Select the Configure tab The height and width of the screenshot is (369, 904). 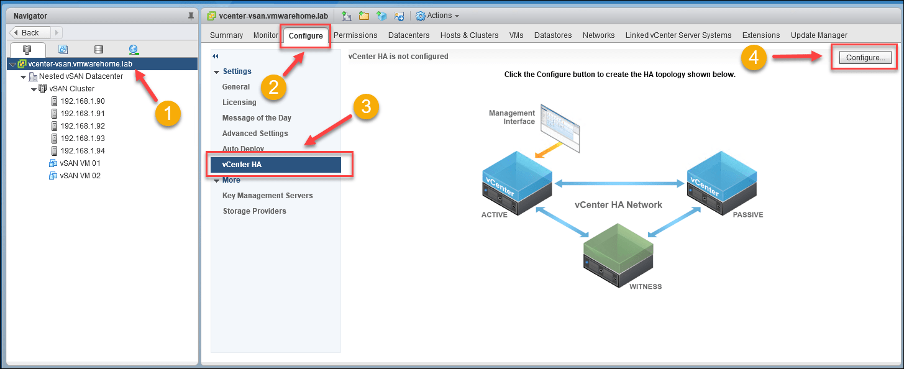pyautogui.click(x=306, y=36)
